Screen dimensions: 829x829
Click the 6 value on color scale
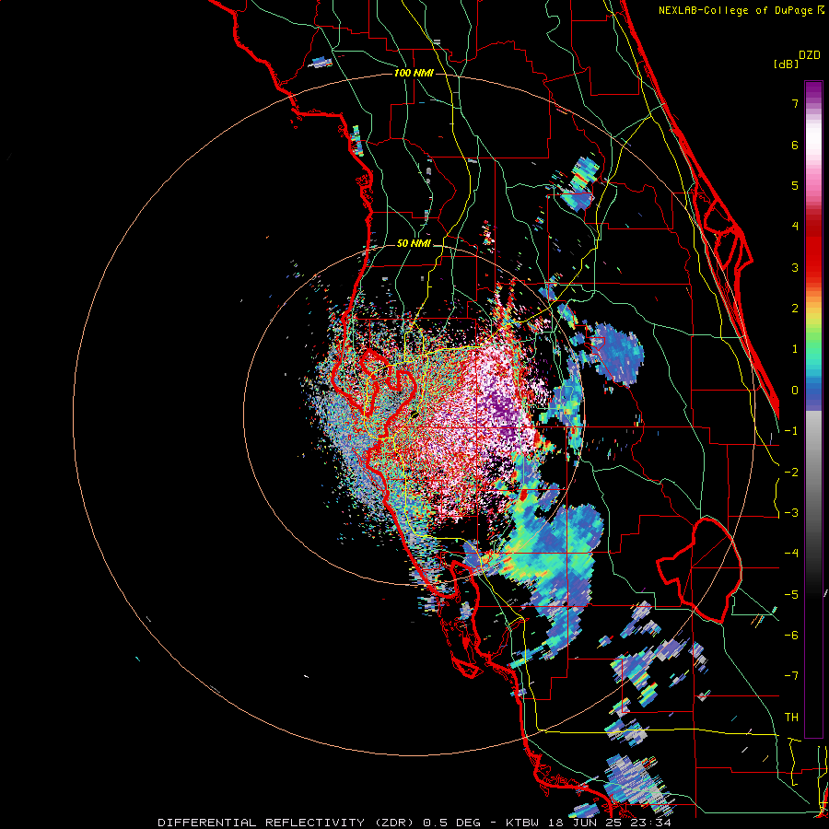795,145
